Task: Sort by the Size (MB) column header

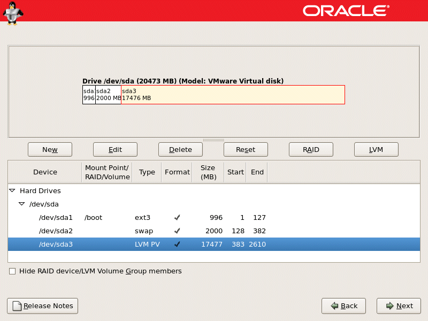Action: coord(208,172)
